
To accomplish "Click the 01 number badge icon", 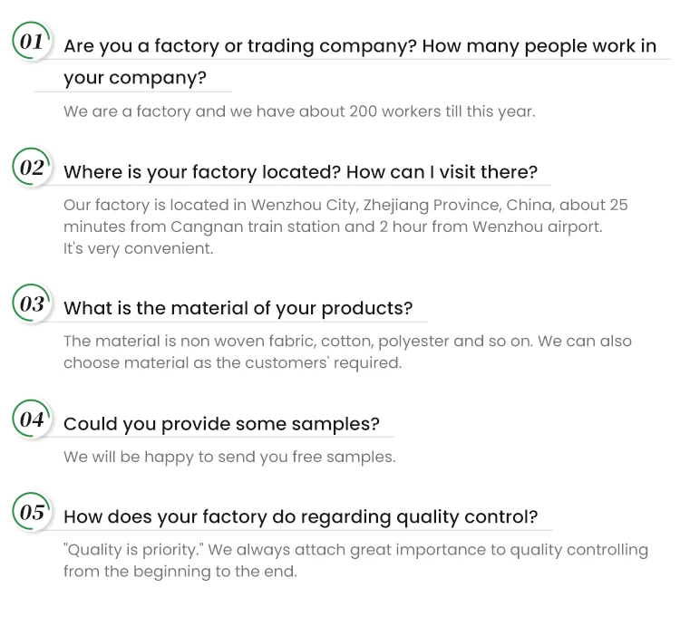I will (x=32, y=42).
